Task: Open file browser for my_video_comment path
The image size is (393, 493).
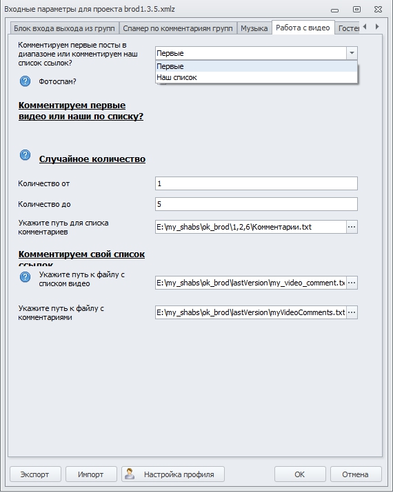Action: click(352, 283)
